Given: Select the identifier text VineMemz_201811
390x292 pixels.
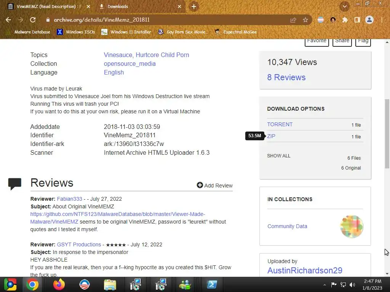Looking at the screenshot, I should point(129,135).
